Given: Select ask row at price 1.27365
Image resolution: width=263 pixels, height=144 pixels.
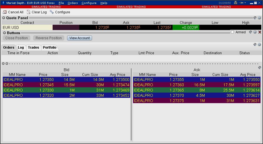Looking at the screenshot, I should pos(197,90).
